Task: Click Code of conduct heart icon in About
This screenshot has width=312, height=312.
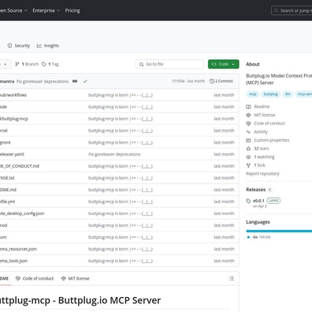Action: click(x=248, y=124)
